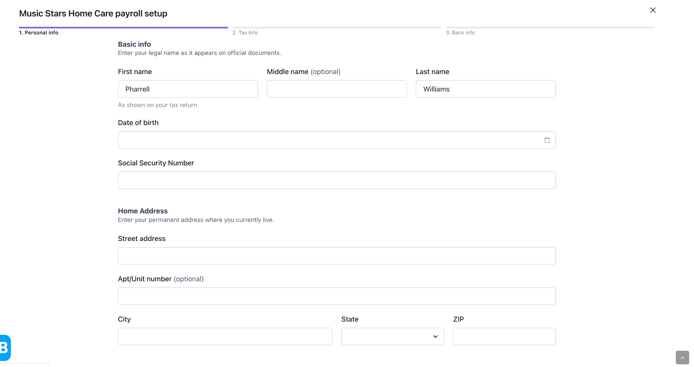Click the scroll-to-top arrow button
Viewport: 694px width, 367px height.
click(682, 358)
